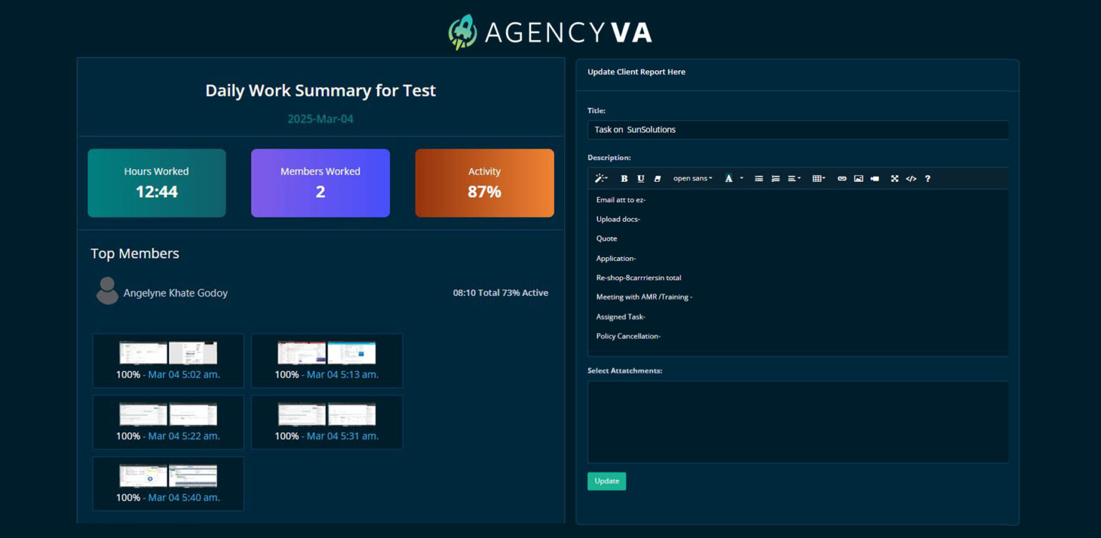Open the insert table dropdown
The image size is (1101, 538).
(x=819, y=178)
